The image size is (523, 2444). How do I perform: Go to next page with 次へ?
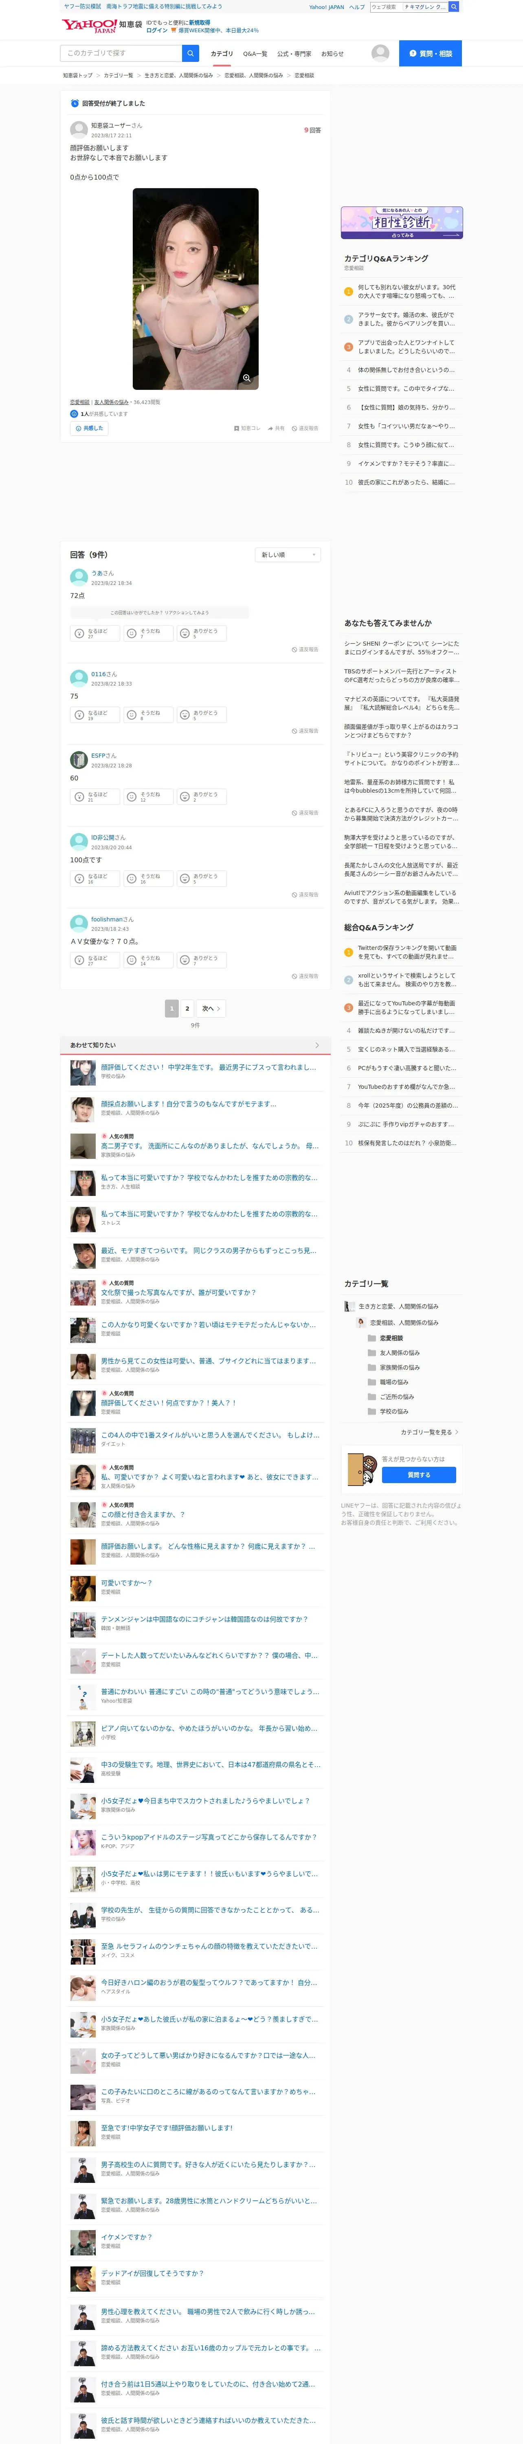coord(211,1008)
